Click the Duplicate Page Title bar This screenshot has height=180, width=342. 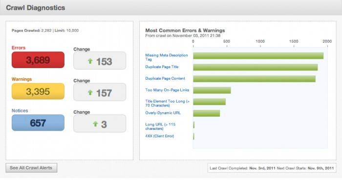(256, 67)
